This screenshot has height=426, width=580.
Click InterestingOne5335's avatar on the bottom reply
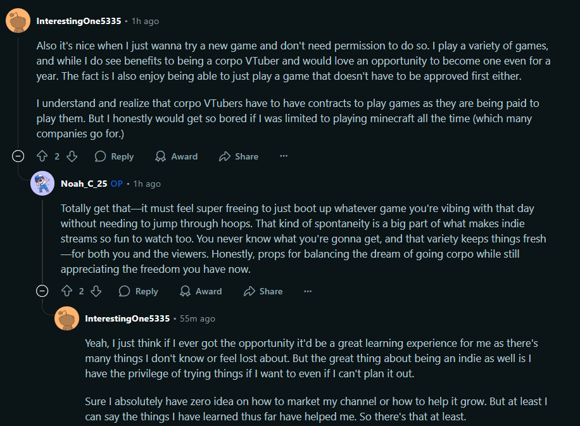[67, 318]
